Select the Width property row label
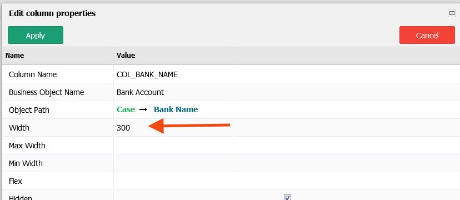The width and height of the screenshot is (460, 200). (19, 128)
